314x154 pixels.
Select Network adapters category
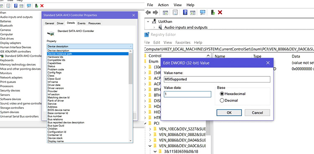click(x=11, y=78)
